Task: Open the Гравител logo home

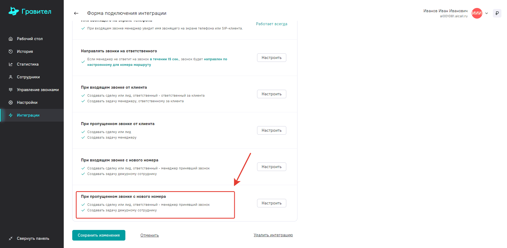Action: 30,11
